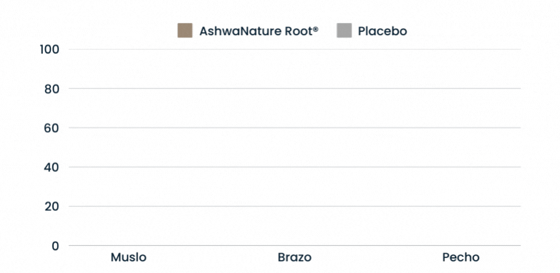Select the Pecho category label

coord(460,257)
